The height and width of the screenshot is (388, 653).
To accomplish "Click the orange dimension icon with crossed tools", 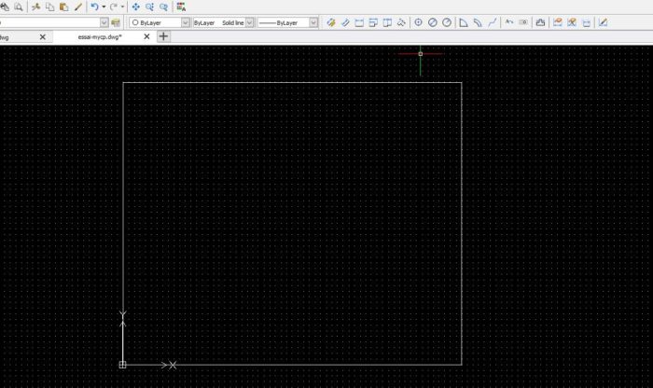I will click(x=572, y=22).
